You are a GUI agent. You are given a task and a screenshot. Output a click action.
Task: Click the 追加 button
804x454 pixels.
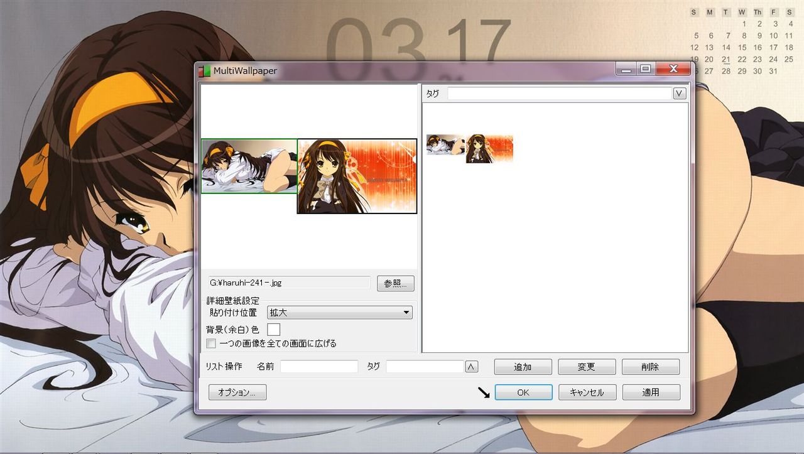pyautogui.click(x=523, y=367)
